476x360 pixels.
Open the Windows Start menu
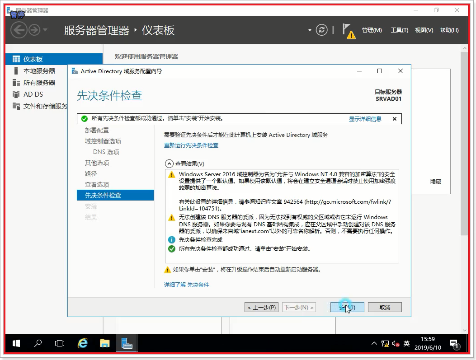click(x=16, y=343)
